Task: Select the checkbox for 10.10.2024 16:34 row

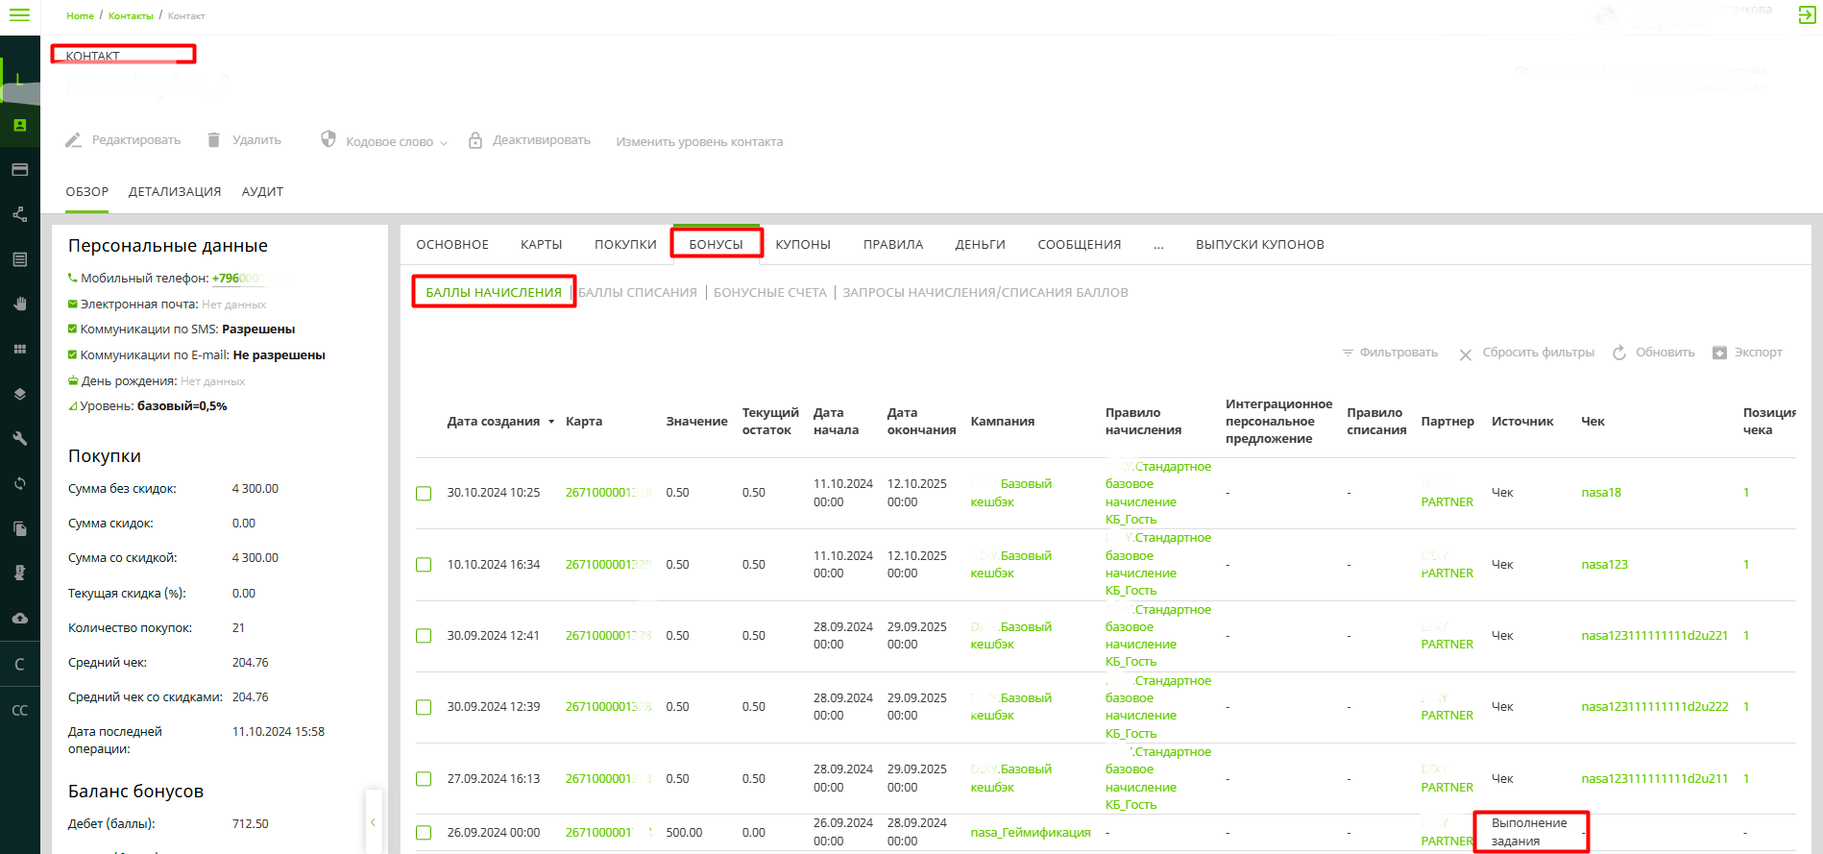Action: [x=424, y=565]
